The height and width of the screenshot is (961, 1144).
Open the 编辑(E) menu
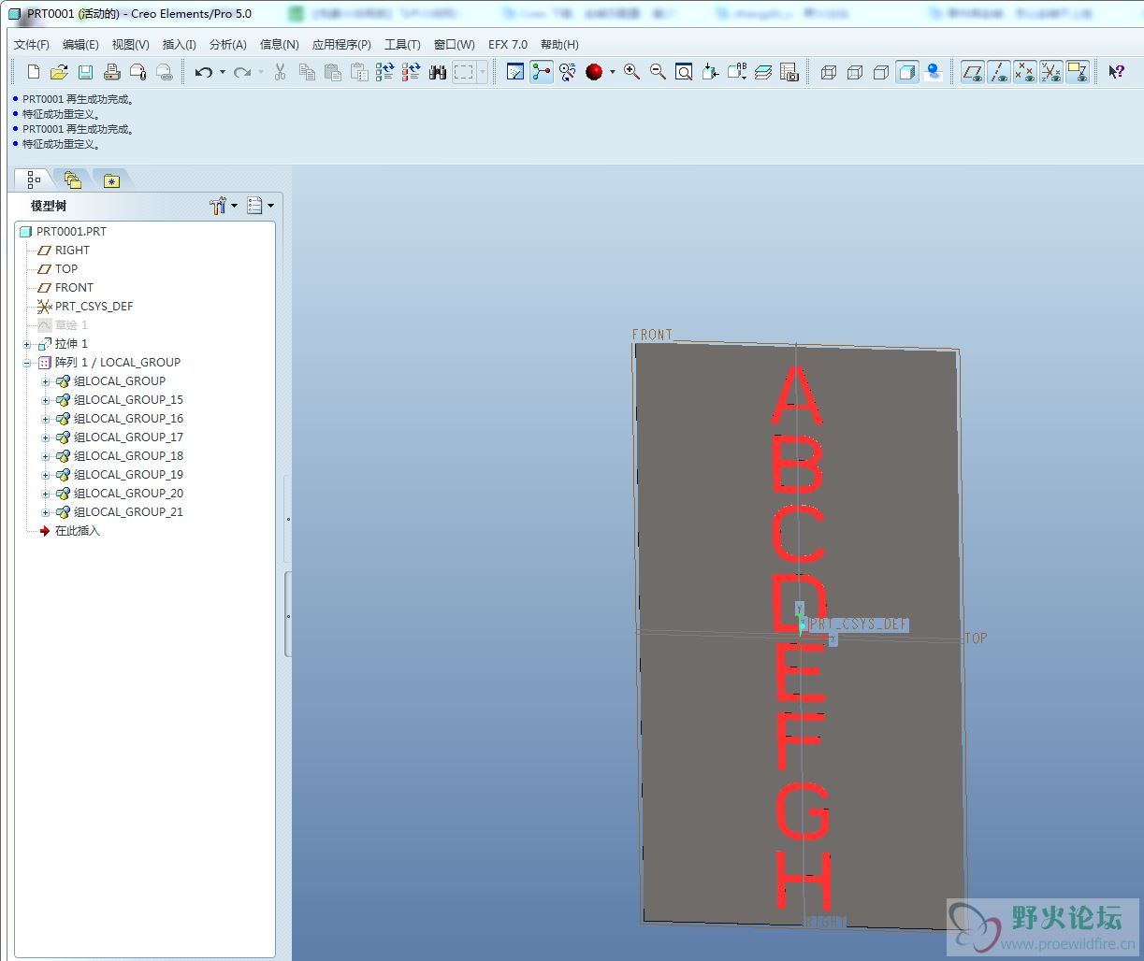(x=80, y=45)
